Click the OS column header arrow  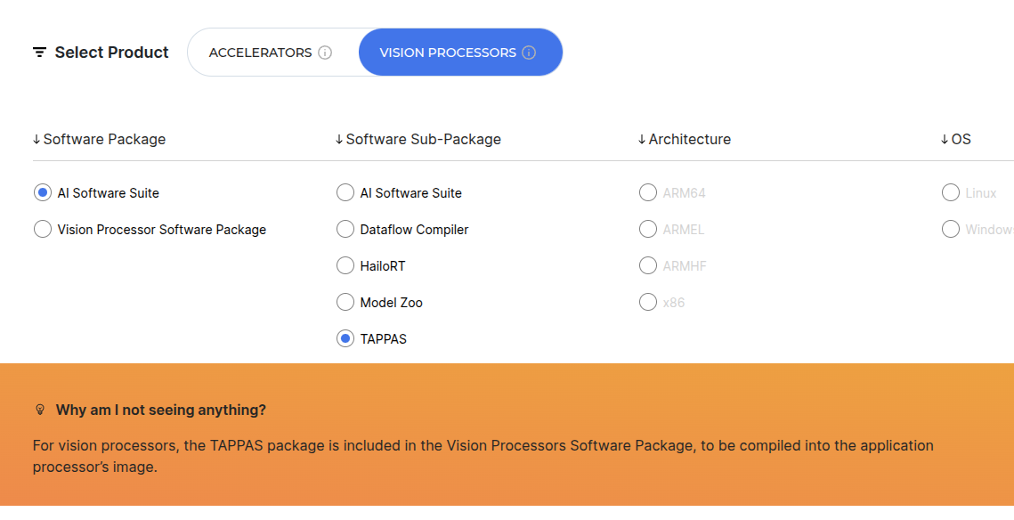pos(945,140)
